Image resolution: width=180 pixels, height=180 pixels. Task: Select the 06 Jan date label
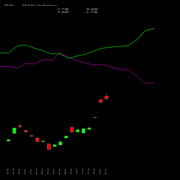click(x=48, y=171)
